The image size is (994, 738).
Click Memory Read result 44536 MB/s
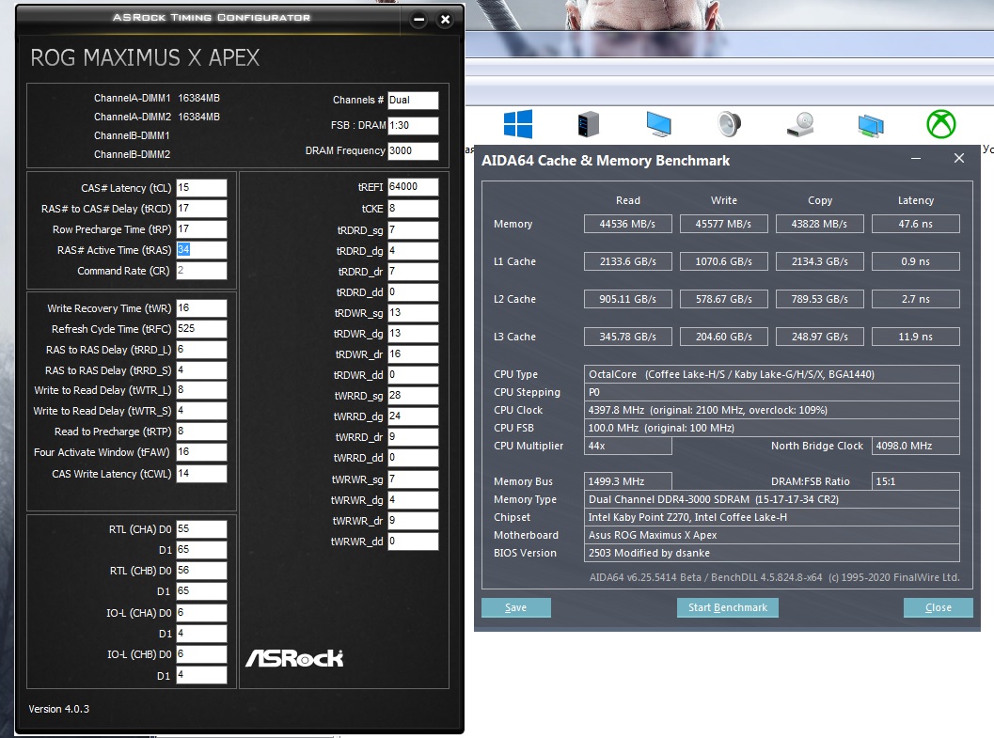tap(627, 224)
